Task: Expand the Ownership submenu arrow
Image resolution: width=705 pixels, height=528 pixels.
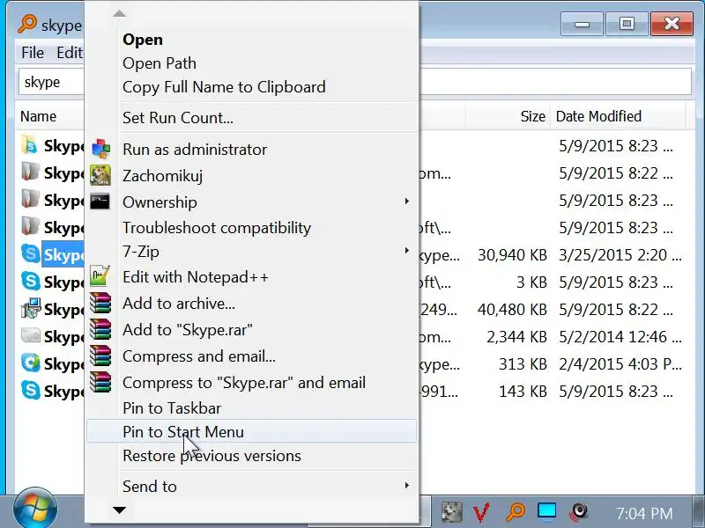Action: 406,202
